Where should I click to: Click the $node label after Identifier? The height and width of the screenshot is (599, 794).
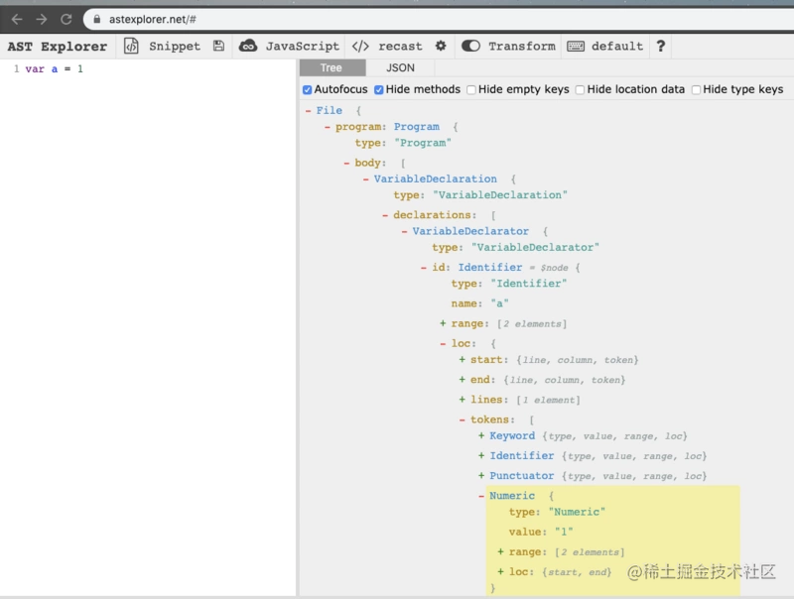pyautogui.click(x=554, y=268)
